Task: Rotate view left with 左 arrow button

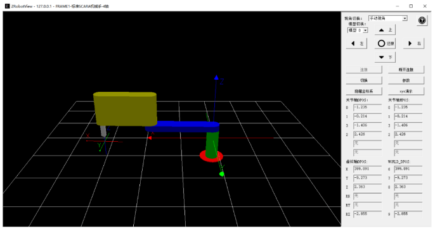Action: tap(356, 44)
